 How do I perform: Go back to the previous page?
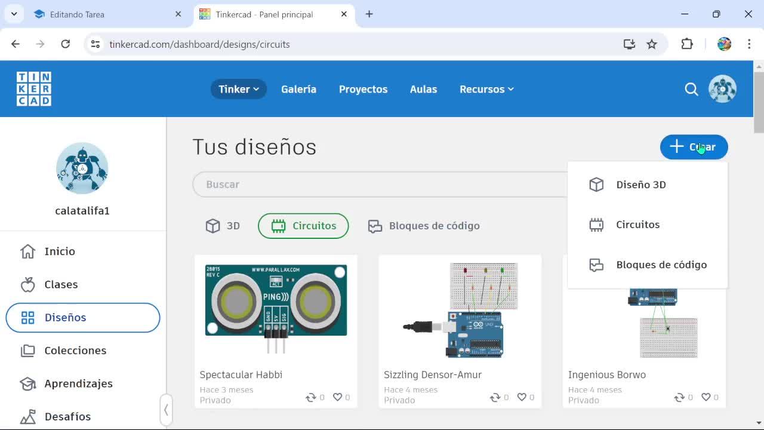click(x=16, y=44)
